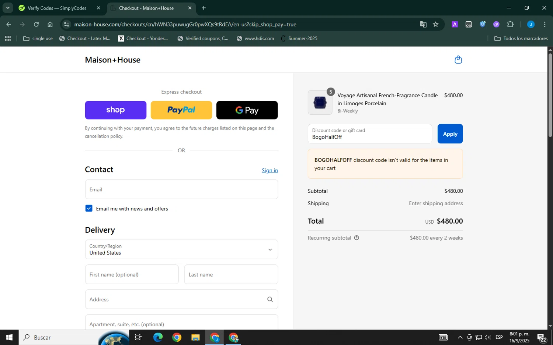Open Checkout - Yonder... bookmark
Viewport: 553px width, 345px height.
pyautogui.click(x=143, y=39)
